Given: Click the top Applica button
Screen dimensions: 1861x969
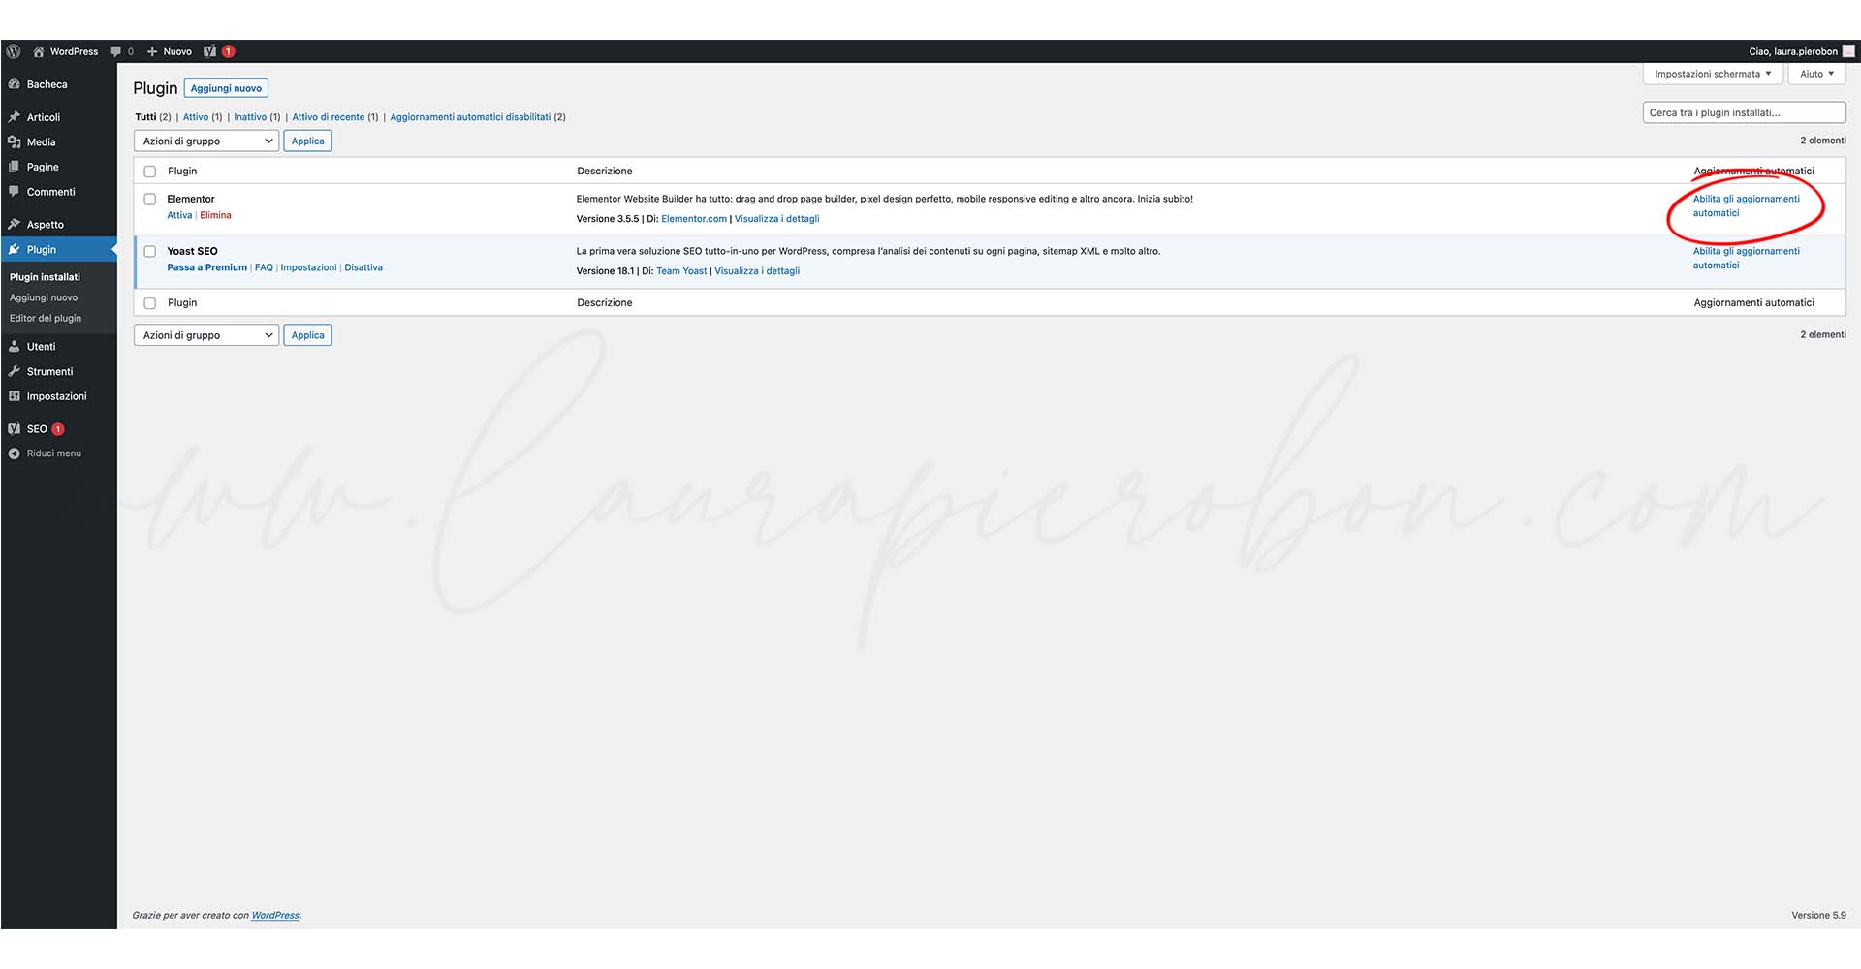Looking at the screenshot, I should point(308,141).
